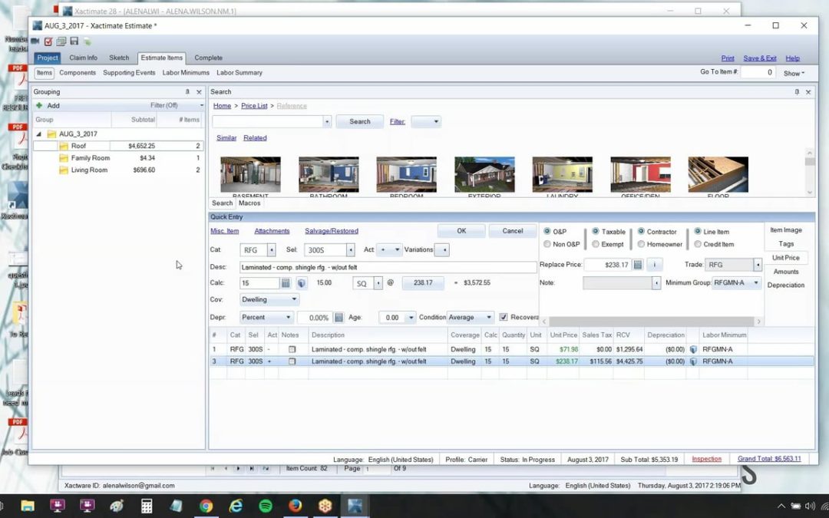Toggle the Recoverable checkbox
The image size is (829, 518).
(x=504, y=317)
